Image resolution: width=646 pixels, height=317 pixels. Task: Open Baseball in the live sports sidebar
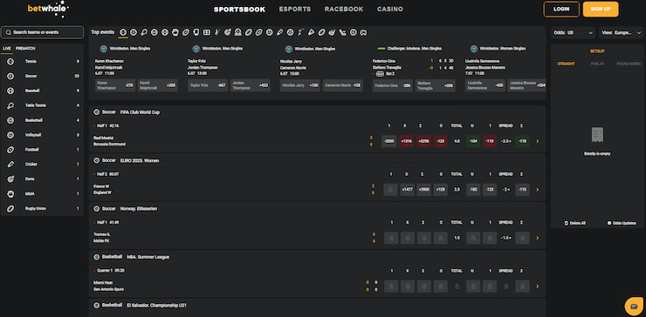coord(43,91)
